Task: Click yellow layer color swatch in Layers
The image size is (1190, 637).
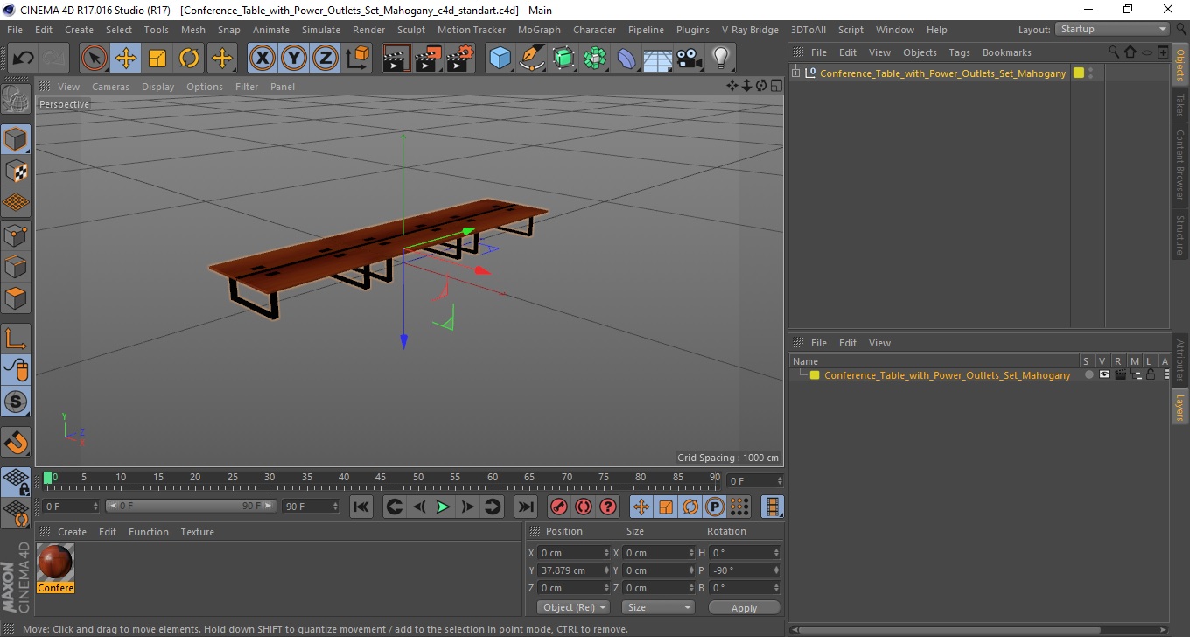Action: point(815,375)
